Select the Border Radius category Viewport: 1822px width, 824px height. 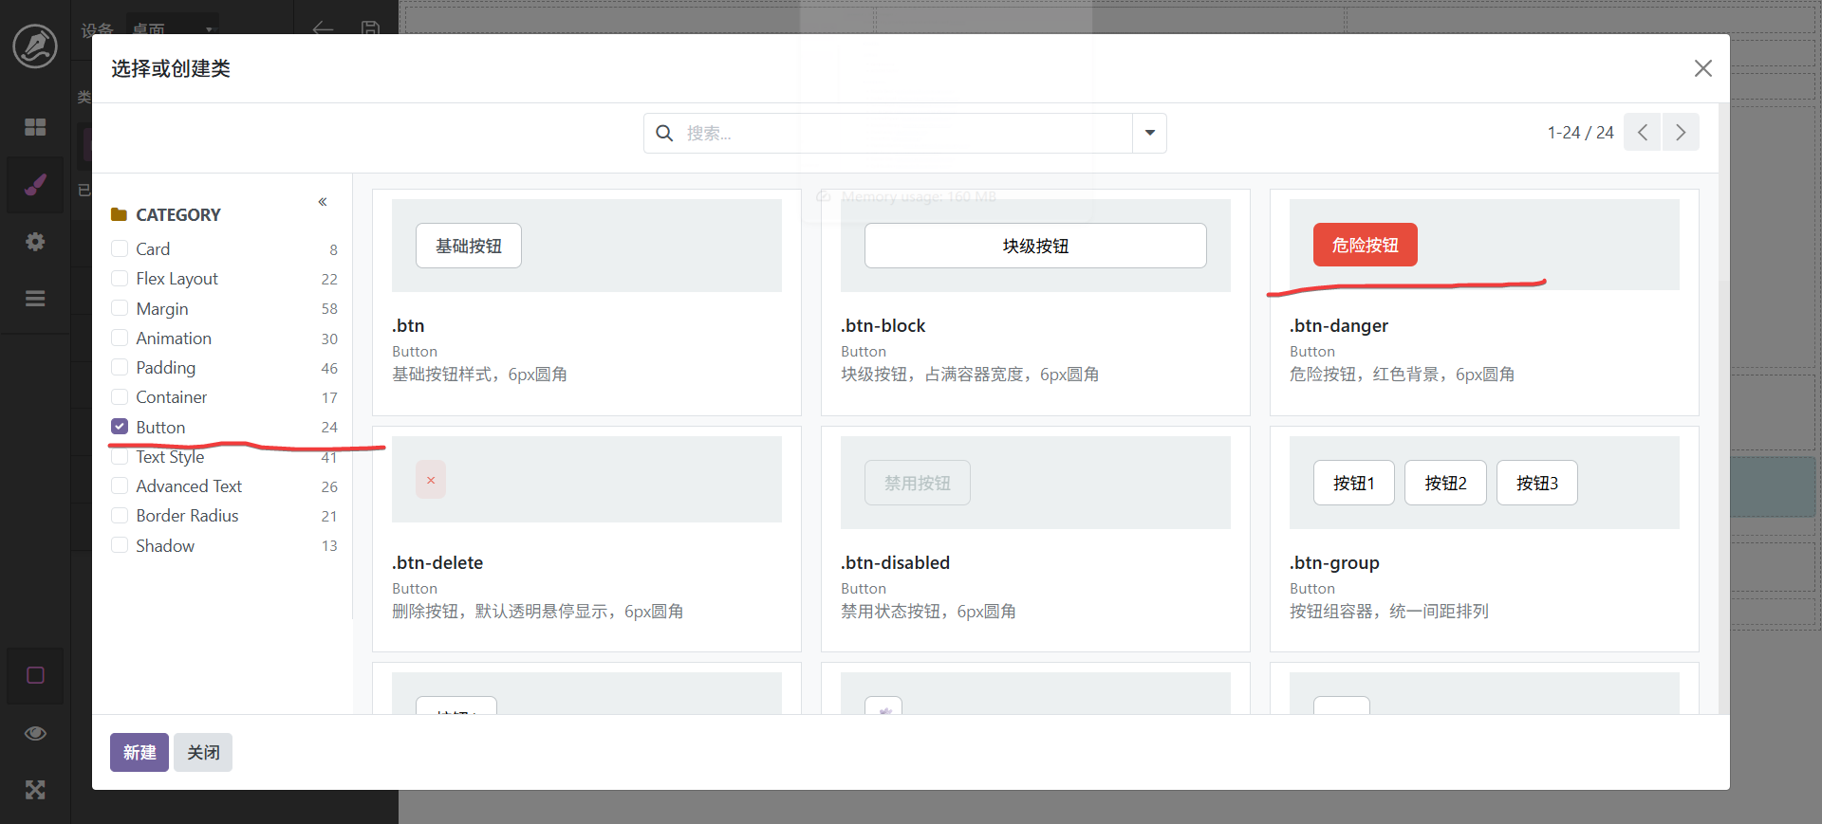[120, 516]
